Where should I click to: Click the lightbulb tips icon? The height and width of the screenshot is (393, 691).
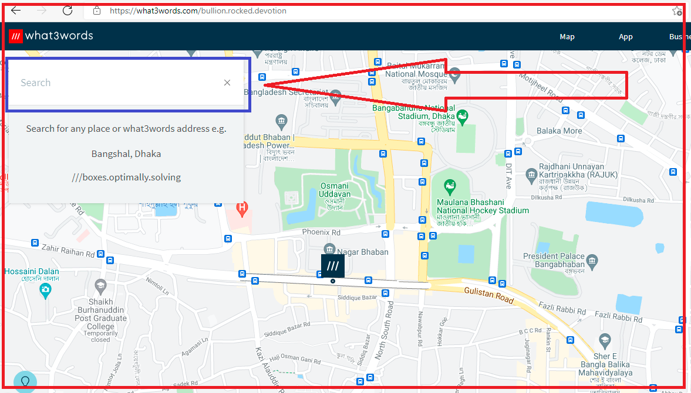25,381
